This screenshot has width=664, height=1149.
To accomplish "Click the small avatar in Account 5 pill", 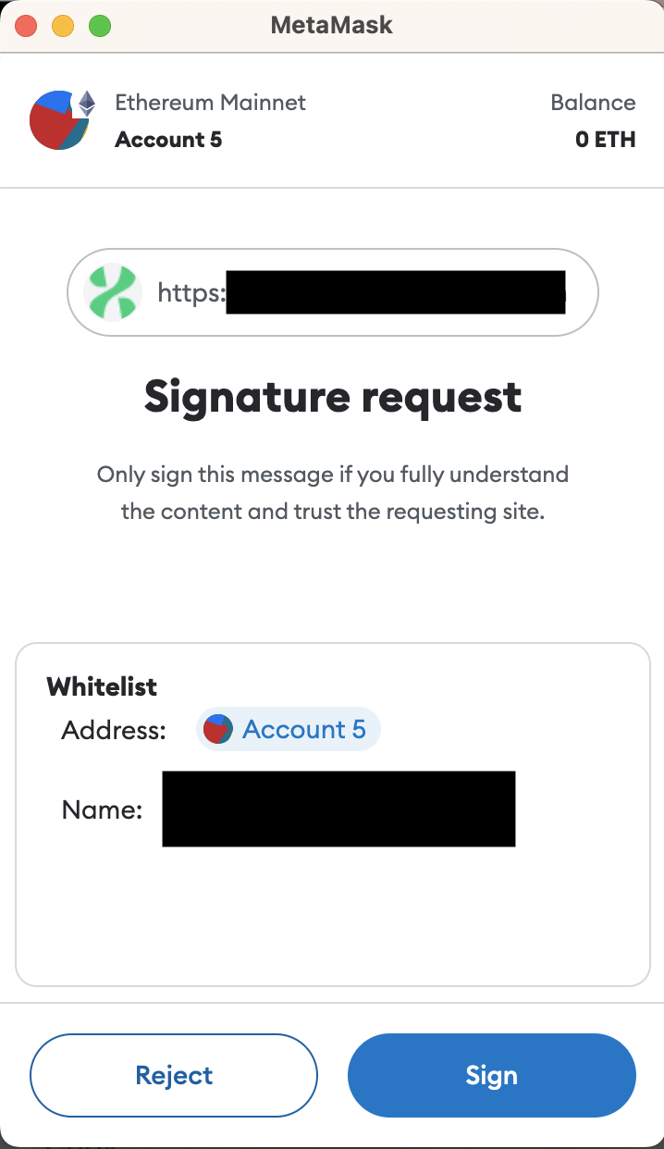I will click(x=218, y=730).
